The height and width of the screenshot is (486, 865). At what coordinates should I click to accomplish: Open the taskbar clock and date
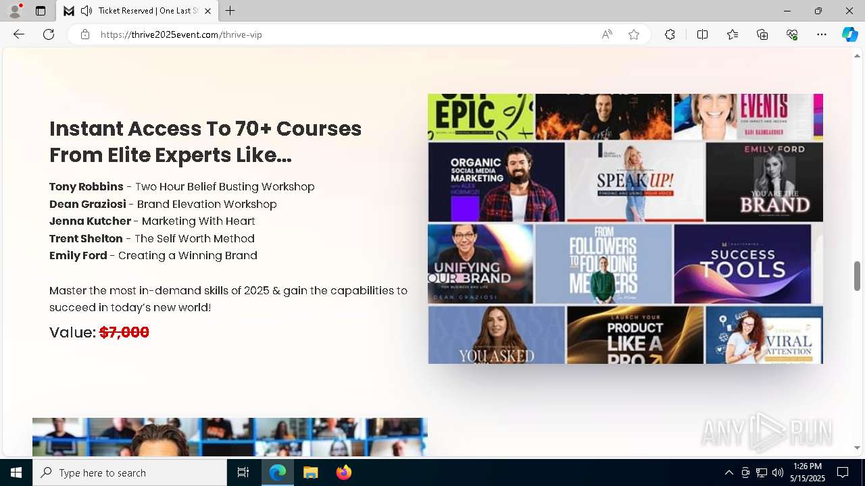808,473
